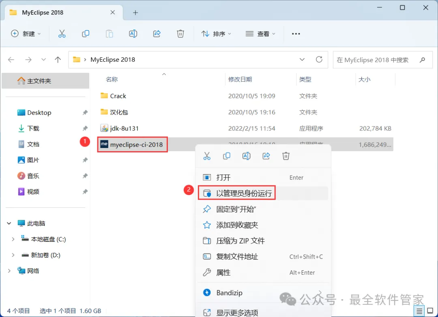Go back with the left arrow button
The height and width of the screenshot is (317, 438).
pyautogui.click(x=11, y=60)
